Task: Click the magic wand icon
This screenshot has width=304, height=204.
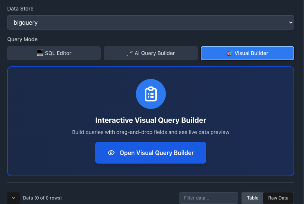Action: click(130, 53)
